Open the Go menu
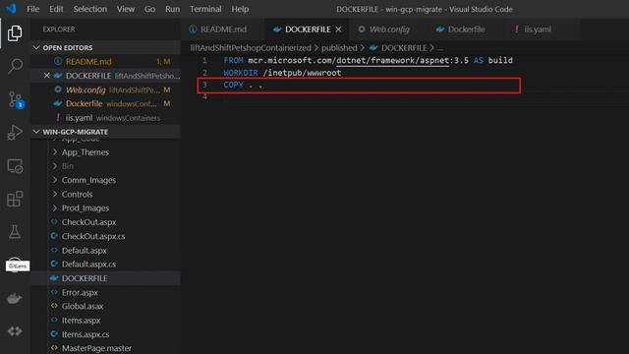This screenshot has height=354, width=629. pos(149,9)
